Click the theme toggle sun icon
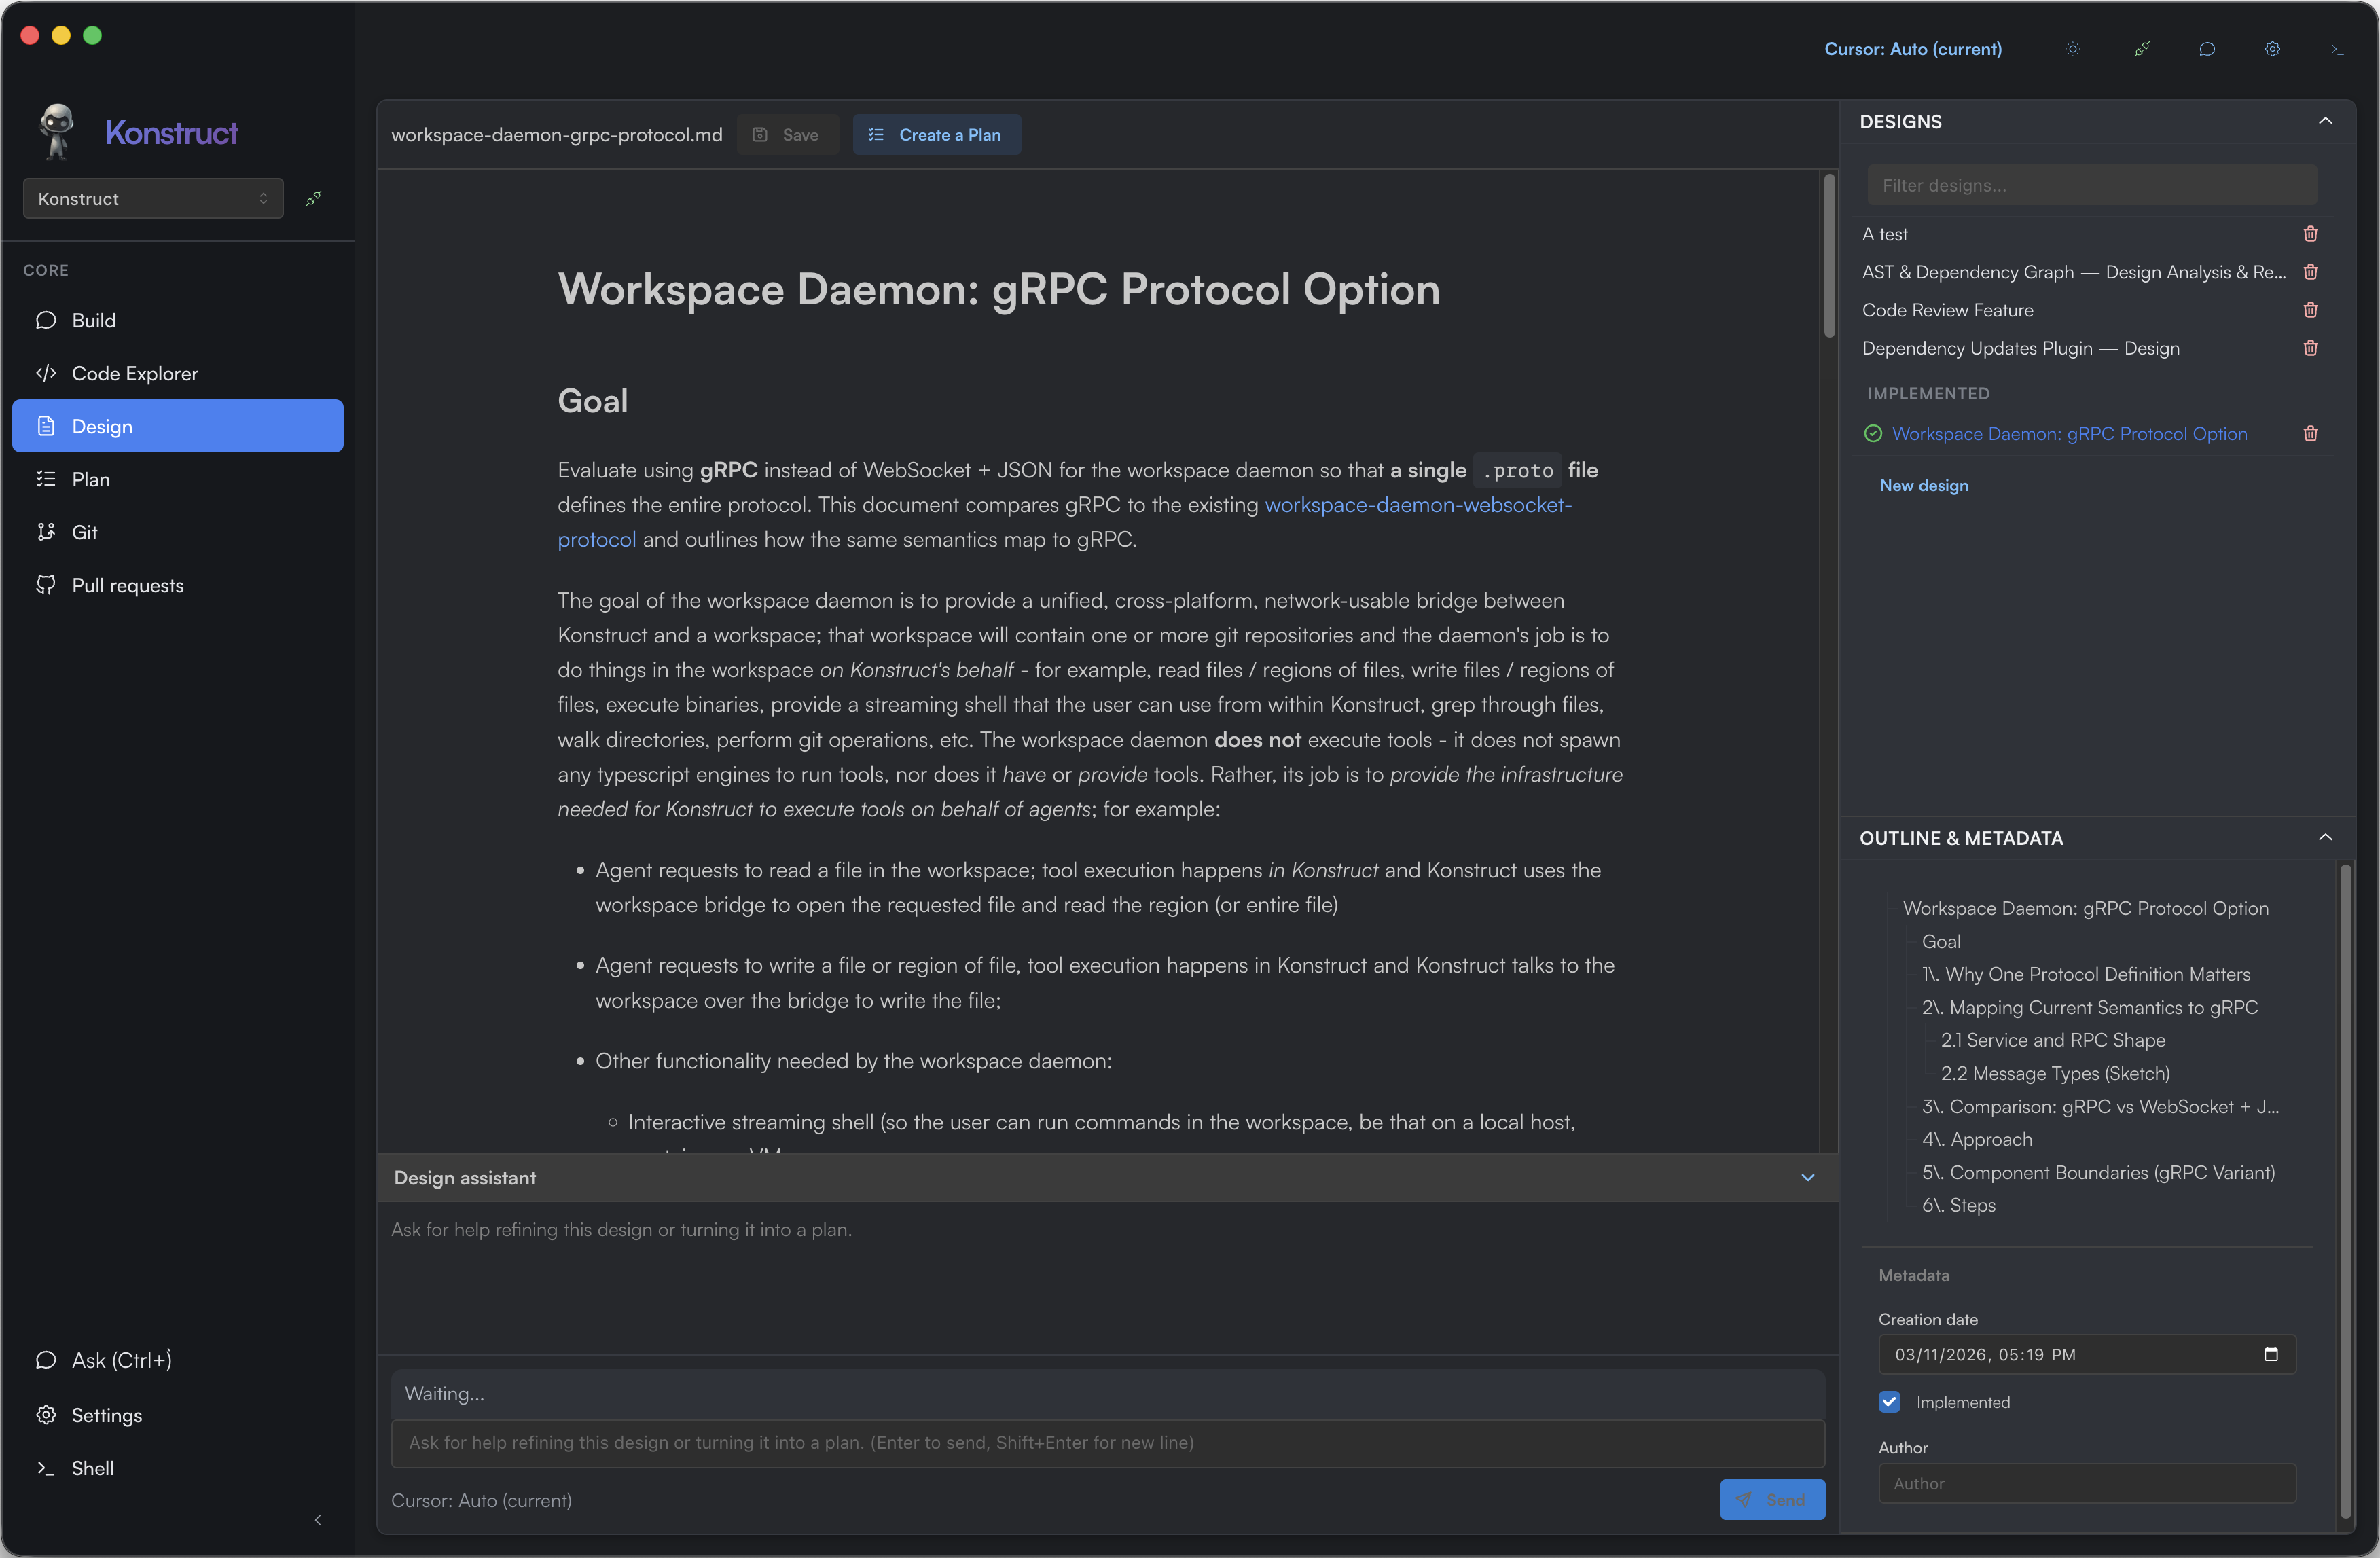The image size is (2380, 1558). [x=2073, y=49]
